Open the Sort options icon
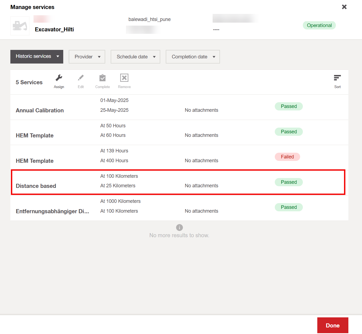This screenshot has height=334, width=362. click(337, 78)
